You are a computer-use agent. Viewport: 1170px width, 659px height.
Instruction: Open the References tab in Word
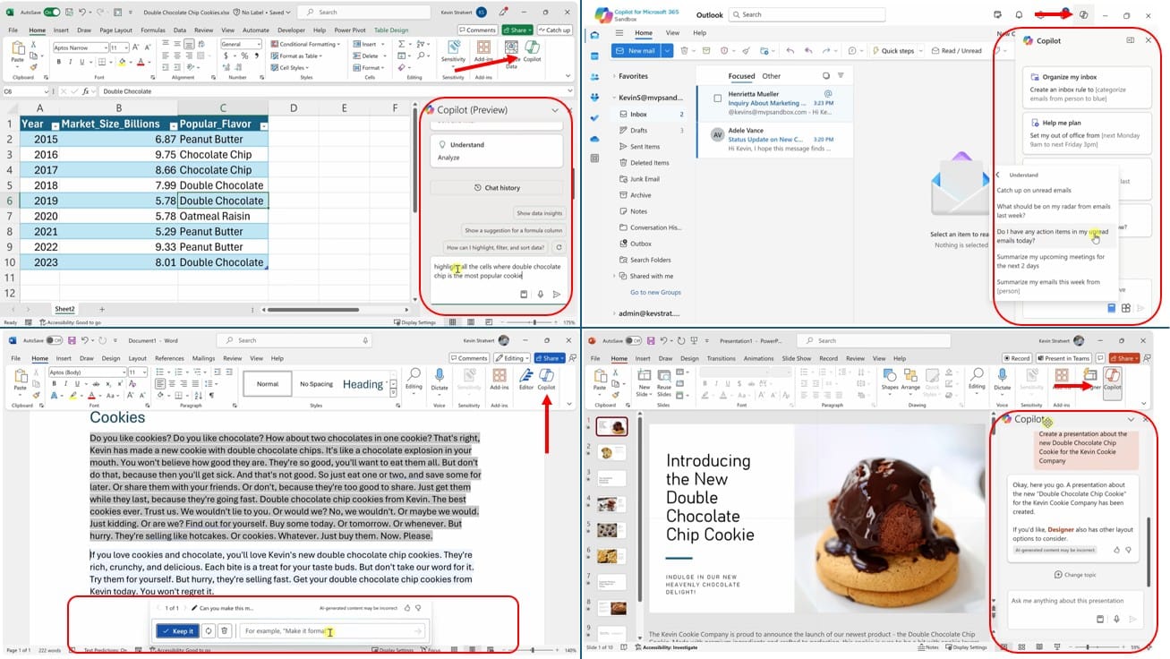[x=169, y=358]
